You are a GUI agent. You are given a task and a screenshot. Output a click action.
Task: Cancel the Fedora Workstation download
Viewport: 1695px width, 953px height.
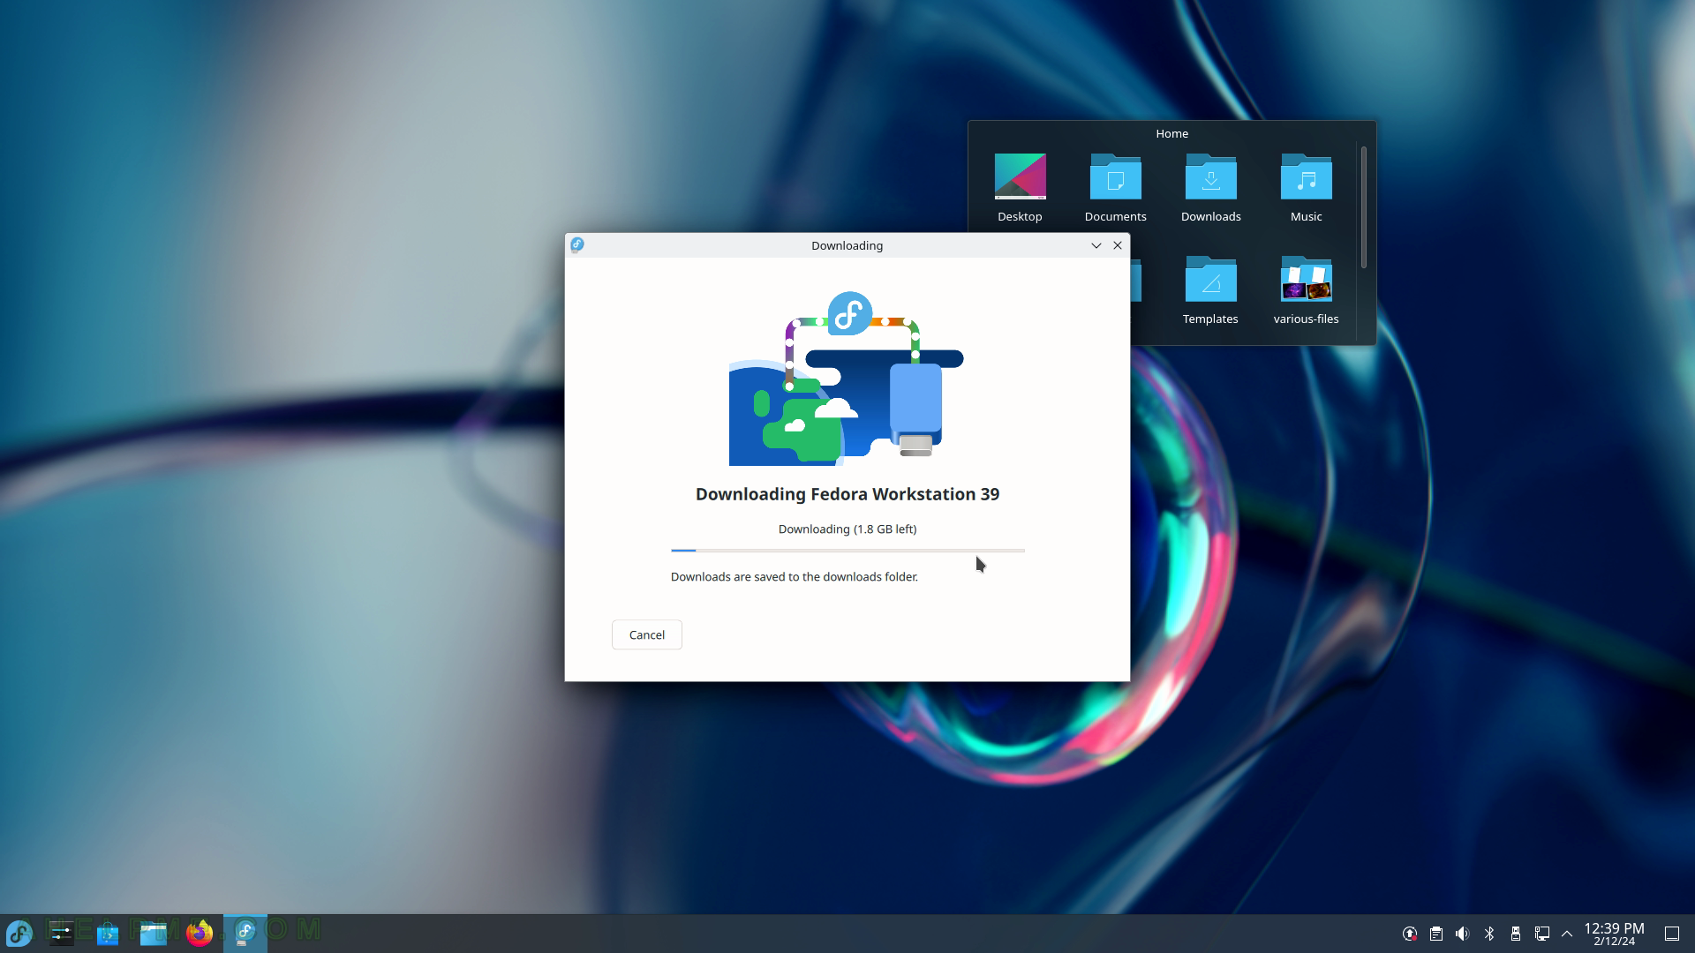coord(646,634)
